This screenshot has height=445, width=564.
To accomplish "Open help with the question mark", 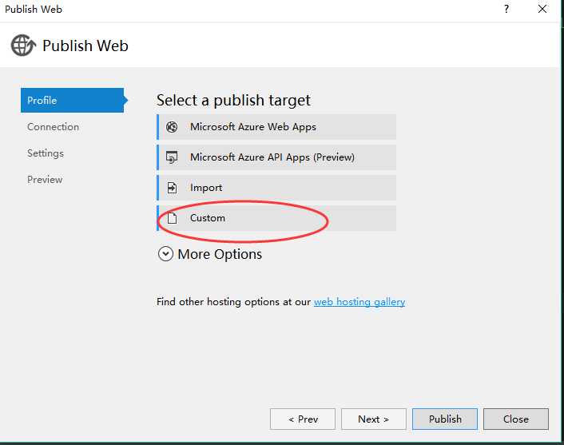I will coord(506,9).
